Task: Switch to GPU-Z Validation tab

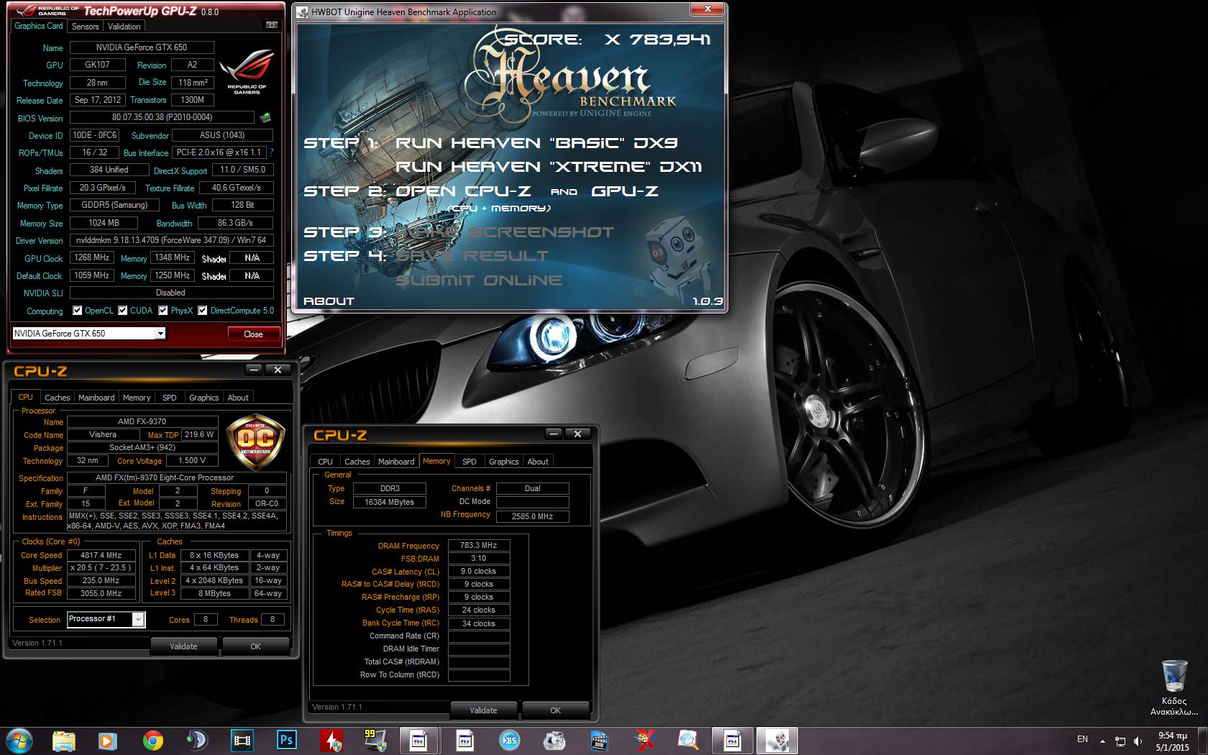Action: click(x=124, y=26)
